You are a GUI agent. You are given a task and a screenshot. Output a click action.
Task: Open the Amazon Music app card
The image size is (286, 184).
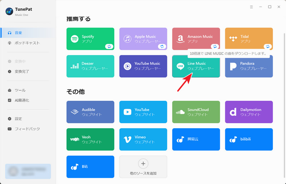(196, 39)
